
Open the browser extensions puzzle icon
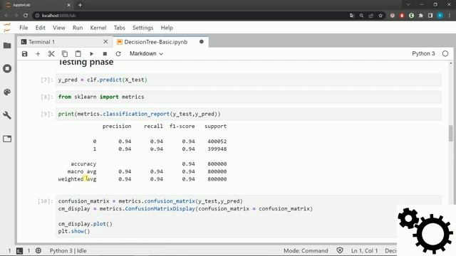421,16
